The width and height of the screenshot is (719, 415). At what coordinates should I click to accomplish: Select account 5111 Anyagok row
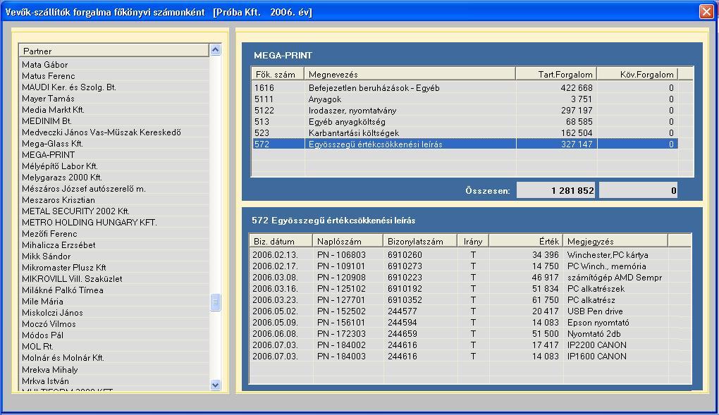click(x=465, y=99)
